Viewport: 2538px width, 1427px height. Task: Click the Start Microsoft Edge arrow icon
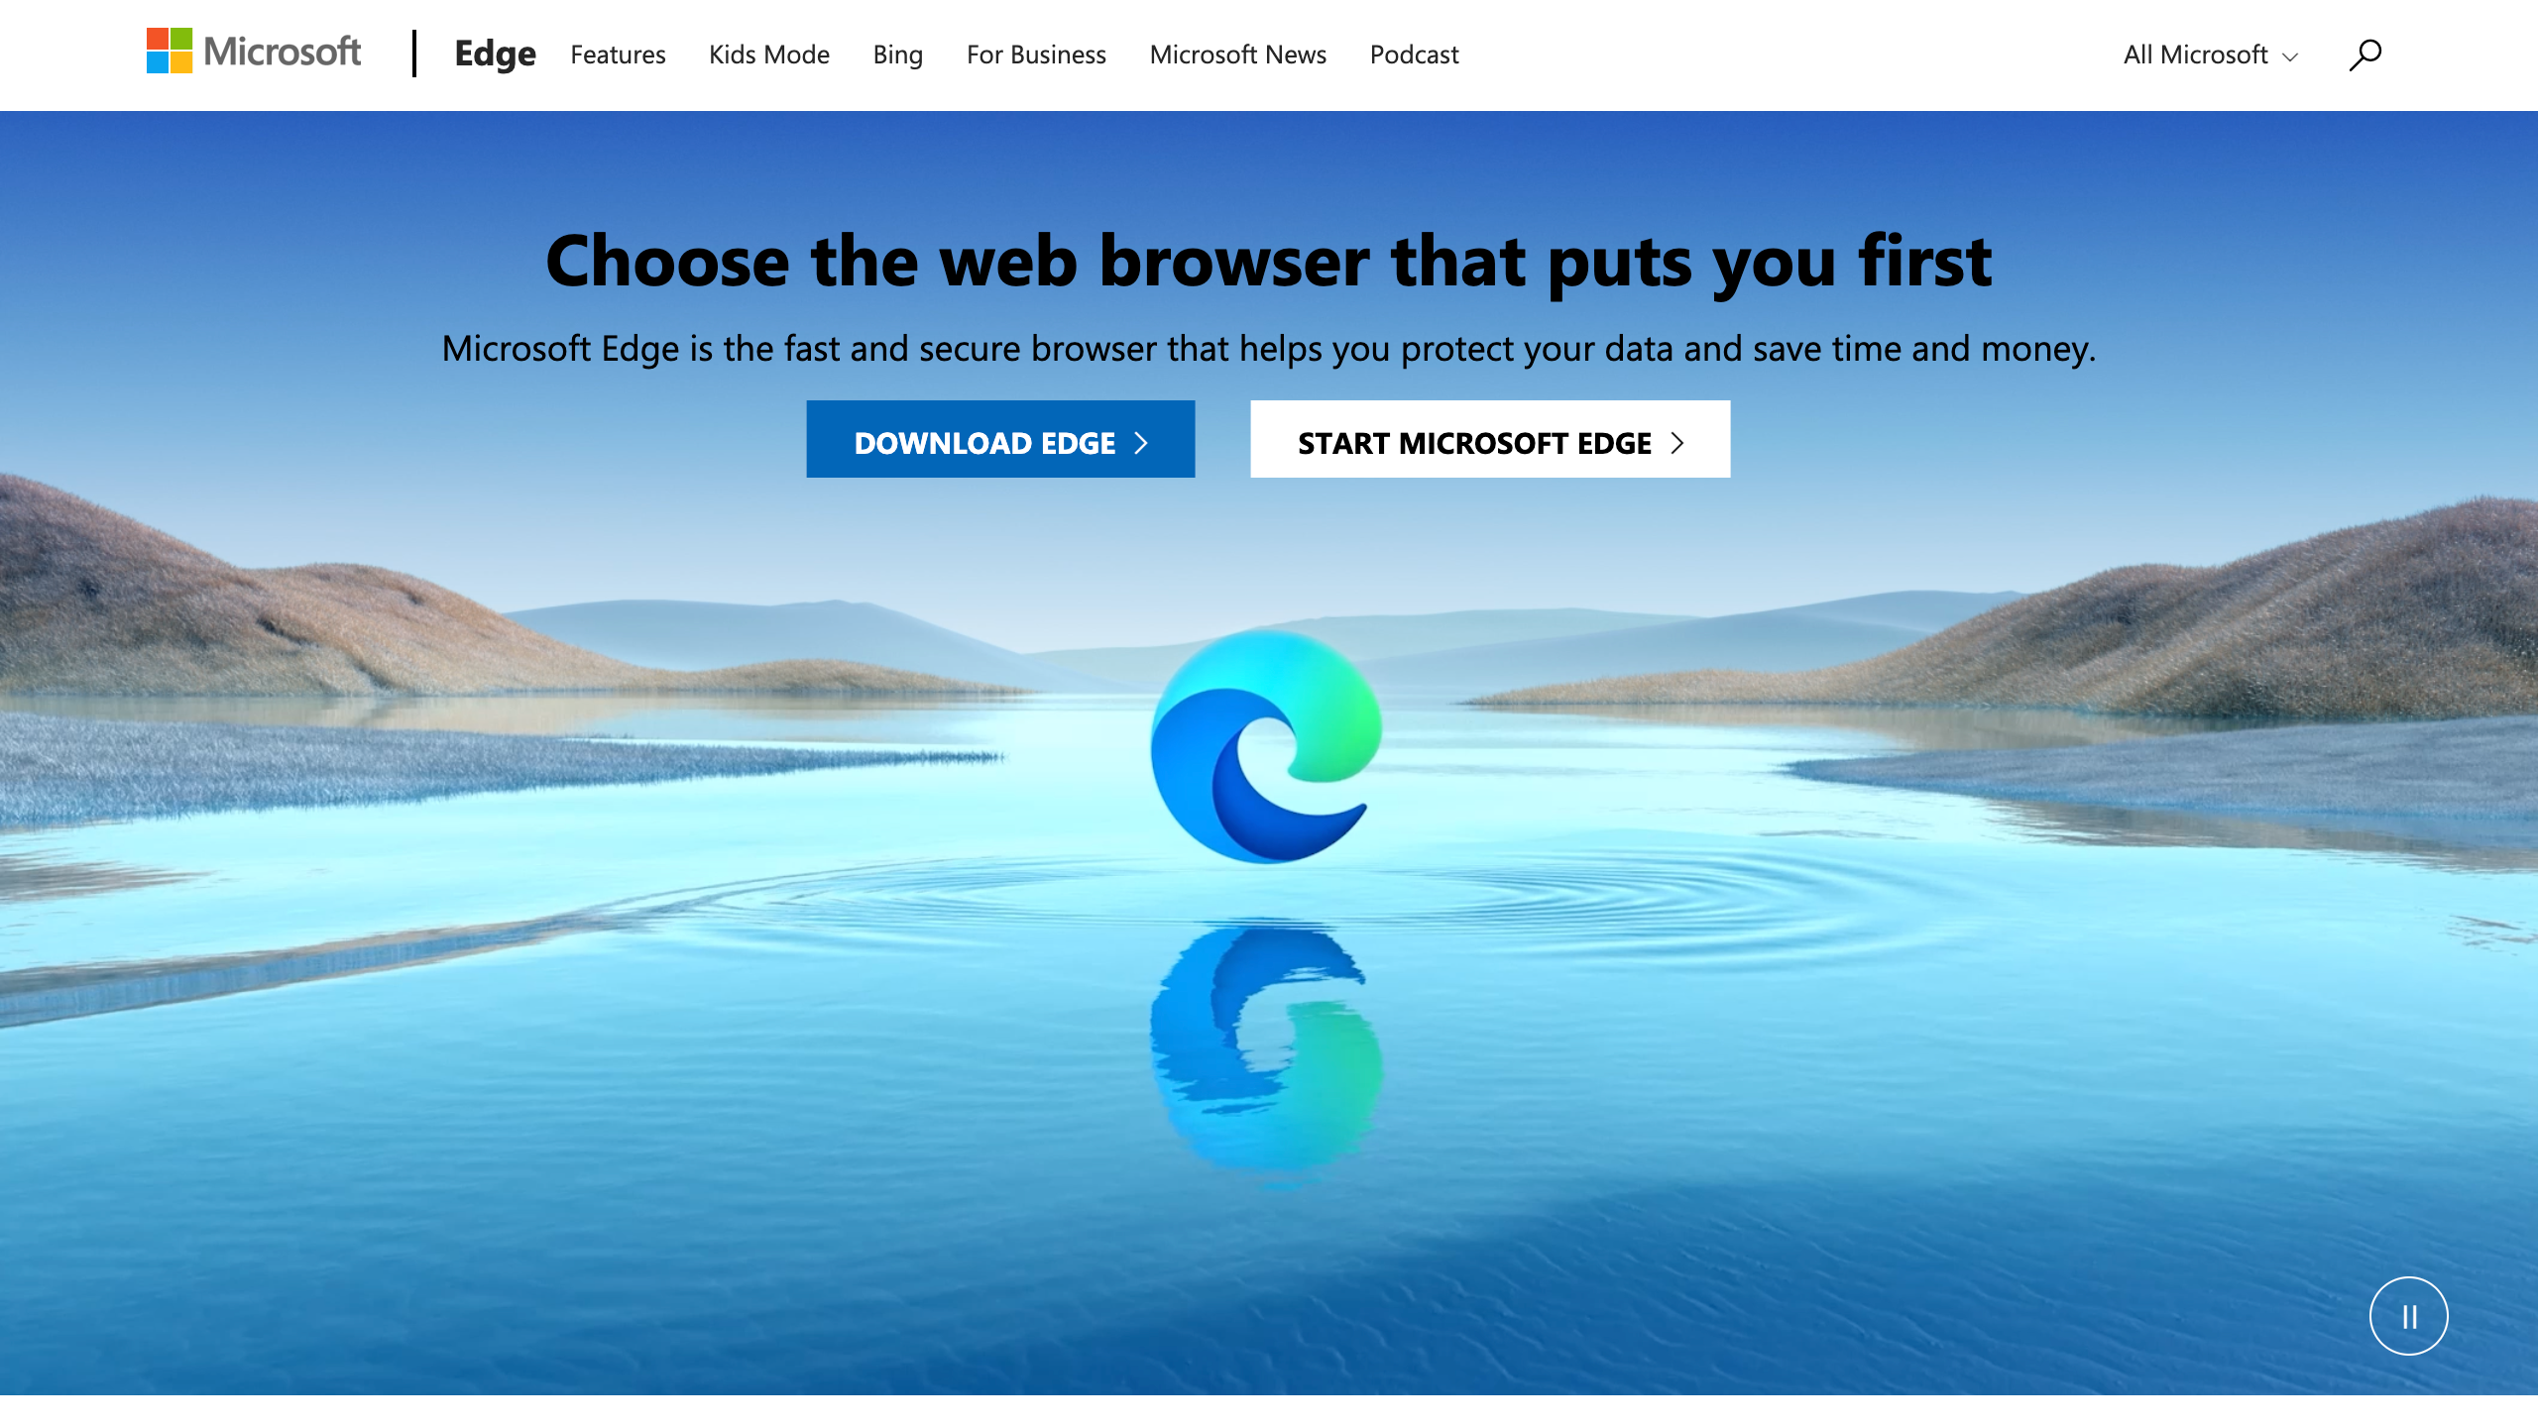pos(1678,441)
